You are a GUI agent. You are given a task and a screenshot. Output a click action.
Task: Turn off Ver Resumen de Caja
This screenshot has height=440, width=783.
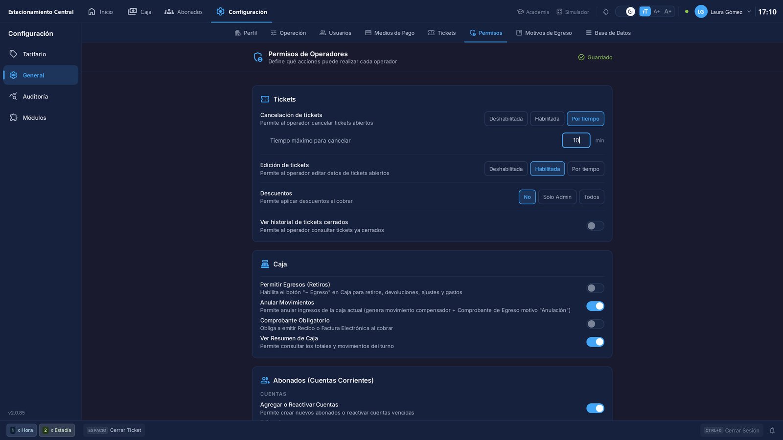click(x=595, y=342)
